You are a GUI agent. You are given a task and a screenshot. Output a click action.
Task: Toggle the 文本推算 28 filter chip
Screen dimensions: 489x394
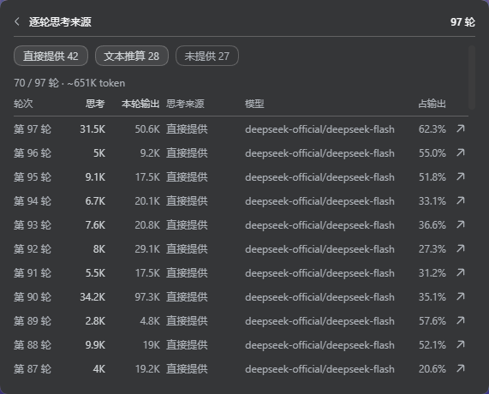pyautogui.click(x=132, y=56)
